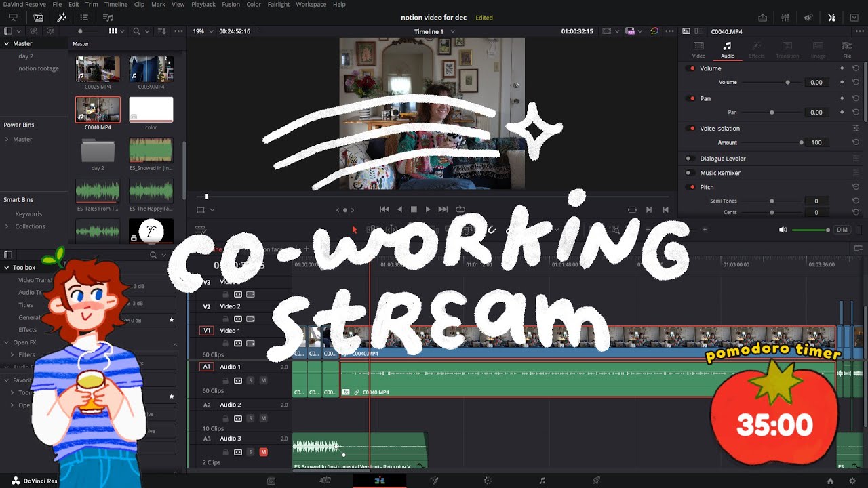Expand the Power Bins Master folder

click(7, 139)
